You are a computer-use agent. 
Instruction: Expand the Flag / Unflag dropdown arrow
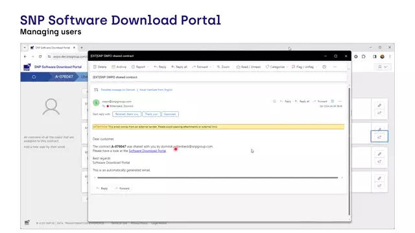coord(316,67)
